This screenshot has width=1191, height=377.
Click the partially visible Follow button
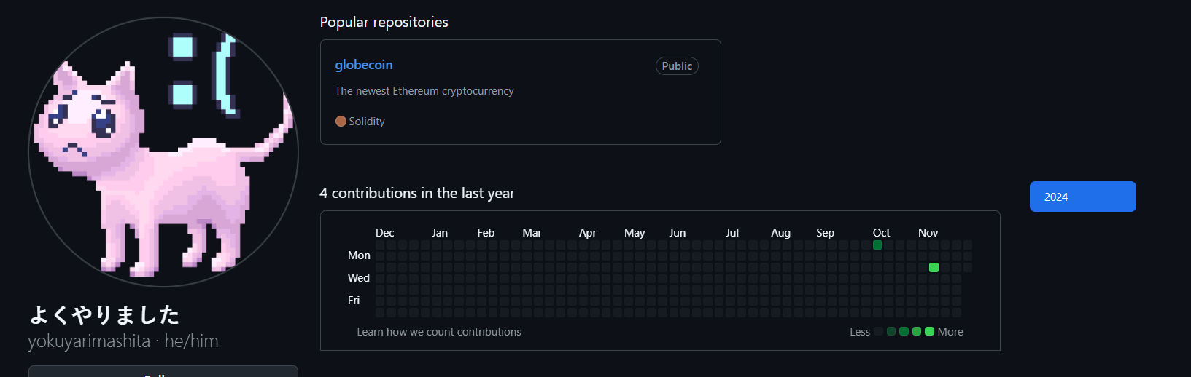coord(163,372)
